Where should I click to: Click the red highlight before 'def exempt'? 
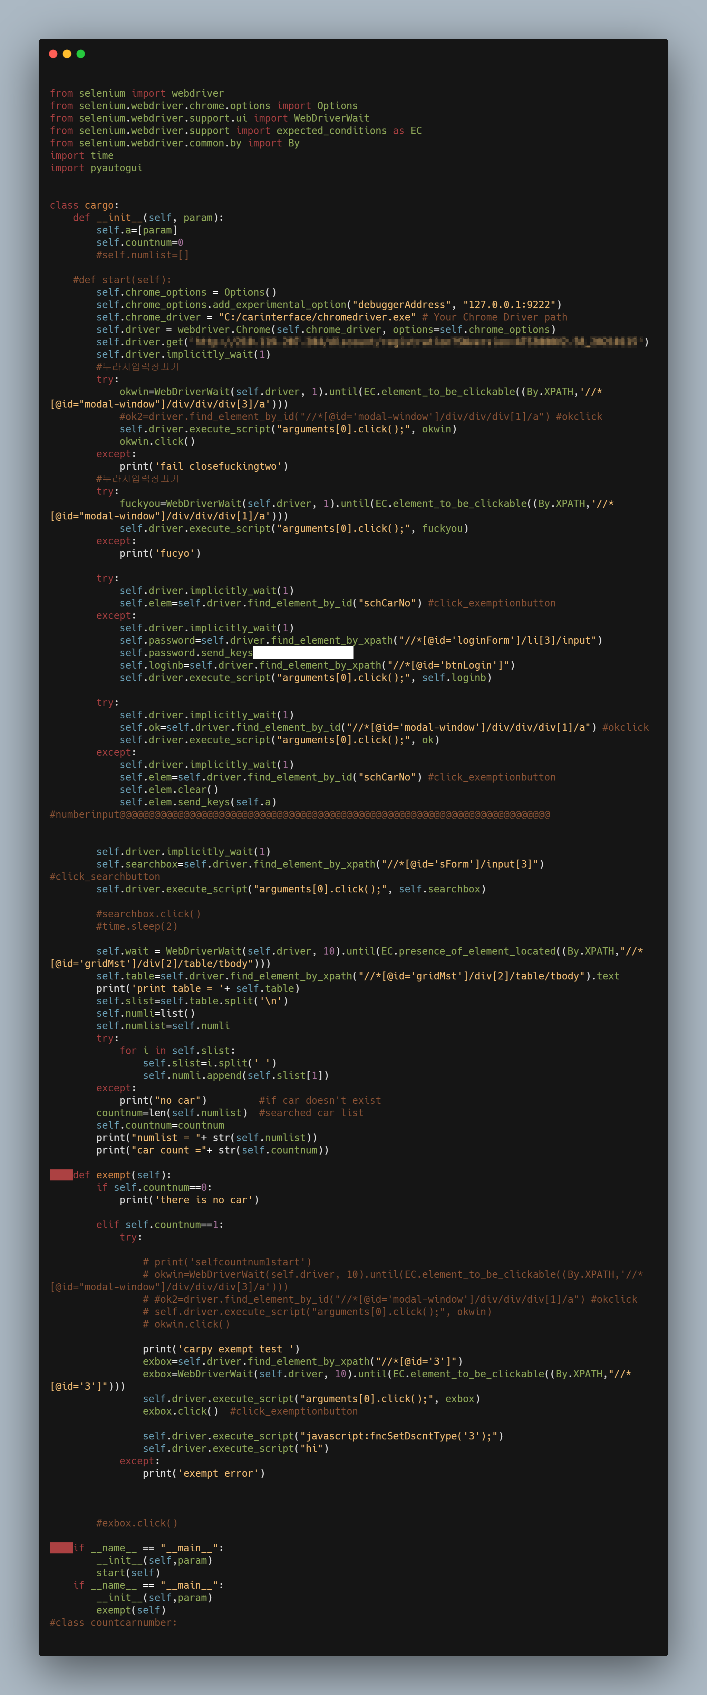click(61, 1175)
